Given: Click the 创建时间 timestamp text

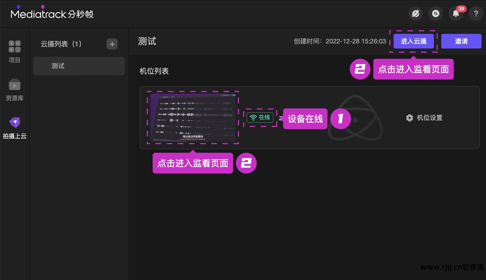Looking at the screenshot, I should (x=340, y=41).
